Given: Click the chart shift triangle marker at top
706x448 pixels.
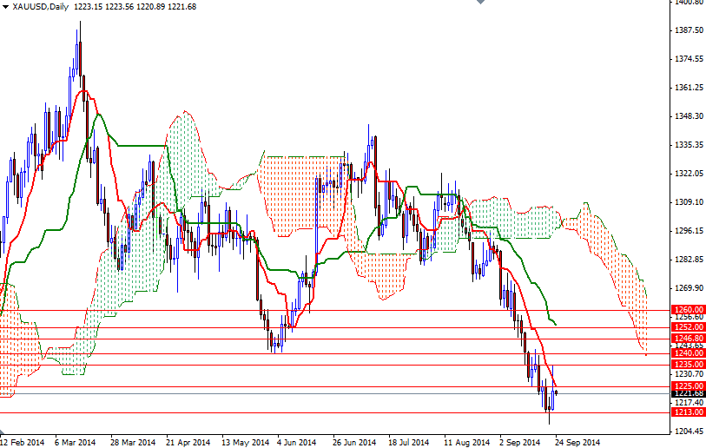Looking at the screenshot, I should 478,3.
